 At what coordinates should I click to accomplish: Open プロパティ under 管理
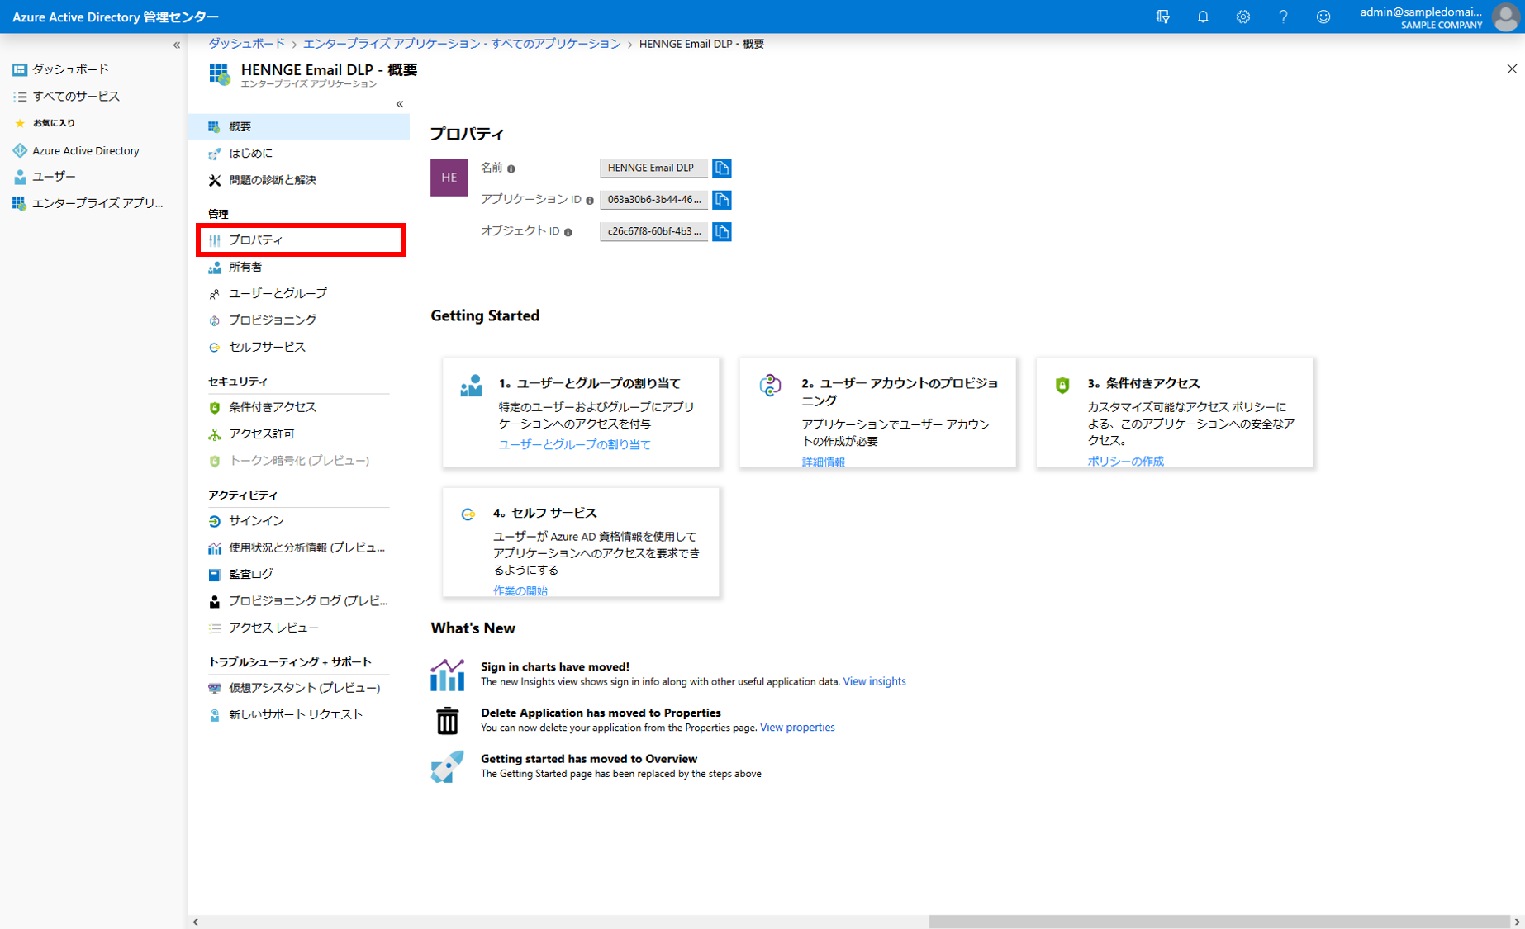(301, 239)
